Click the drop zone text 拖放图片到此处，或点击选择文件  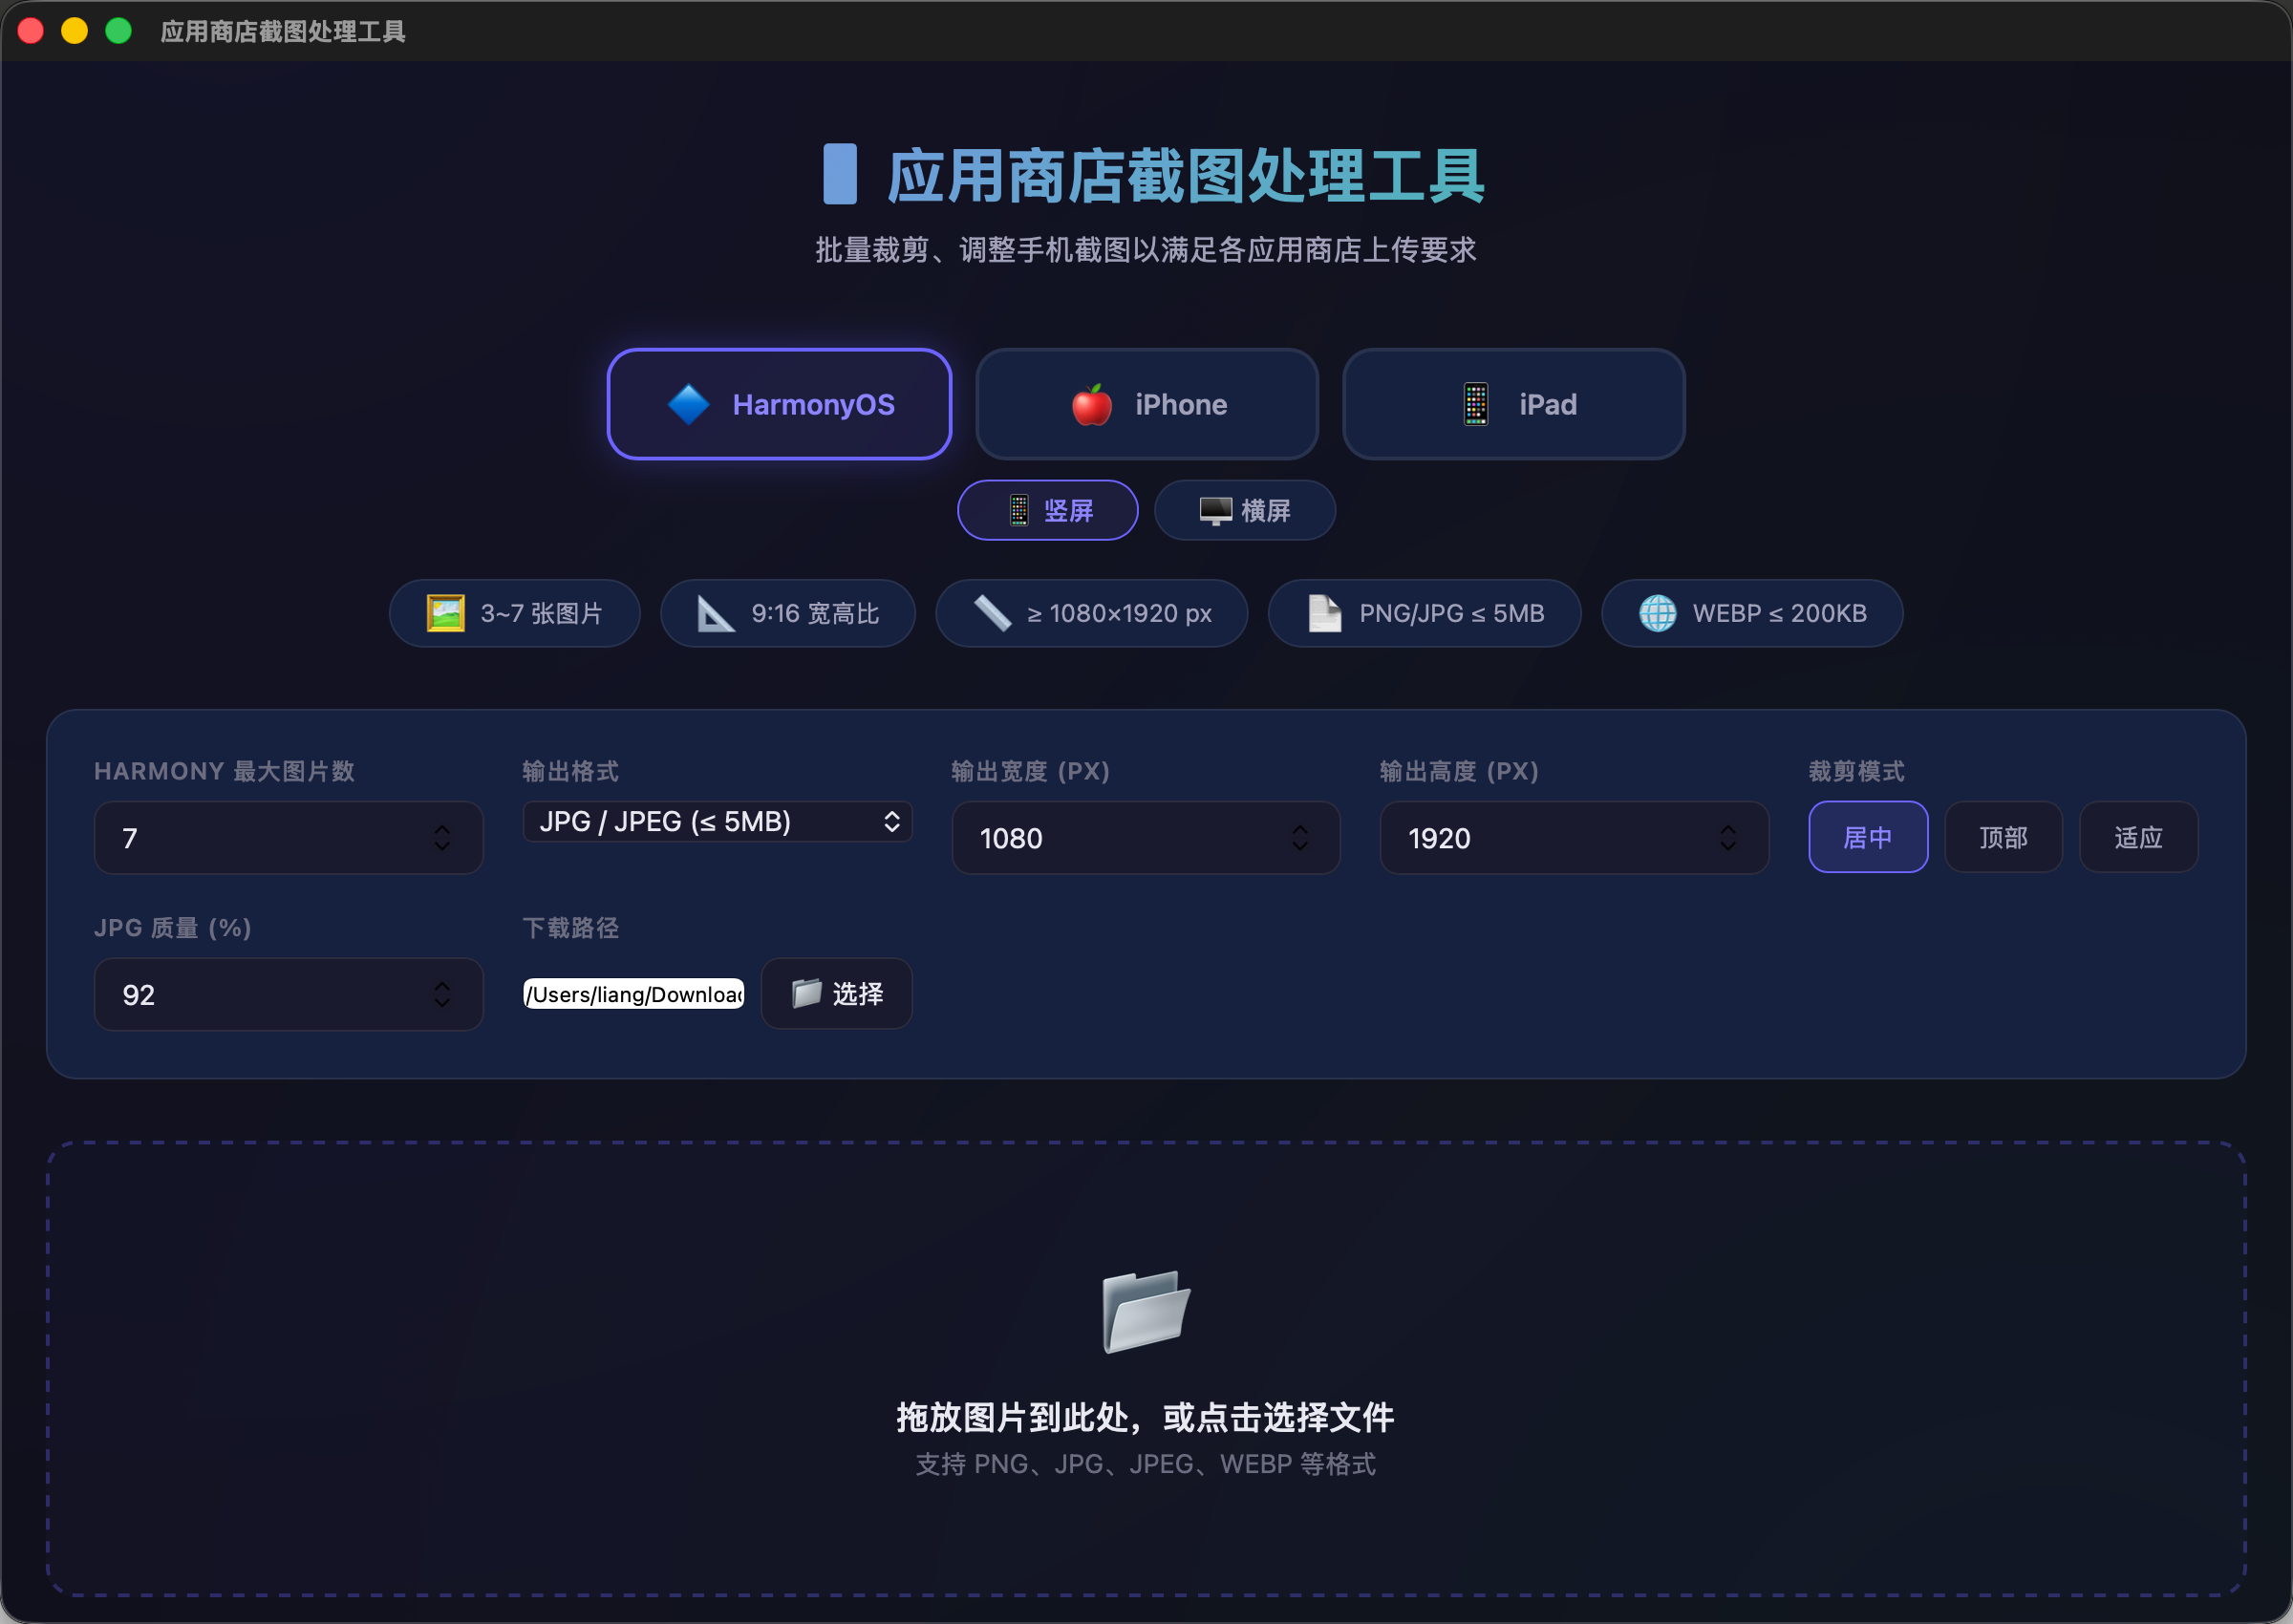click(x=1146, y=1417)
